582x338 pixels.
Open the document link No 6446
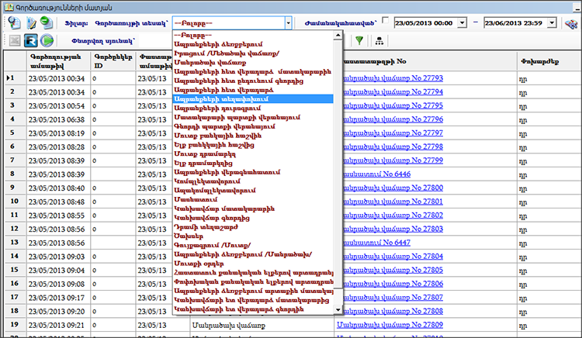click(376, 174)
